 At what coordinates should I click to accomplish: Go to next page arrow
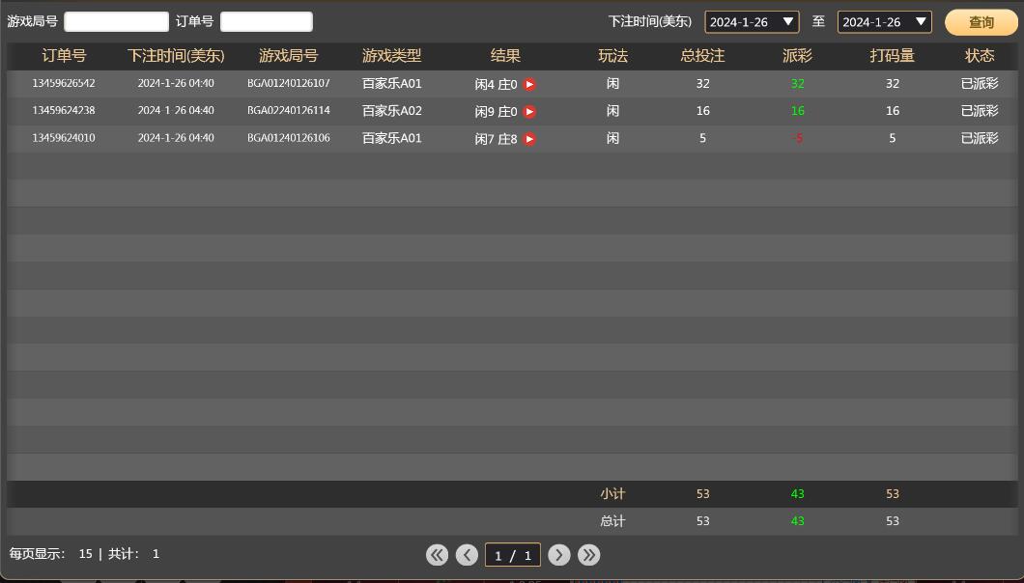tap(559, 555)
